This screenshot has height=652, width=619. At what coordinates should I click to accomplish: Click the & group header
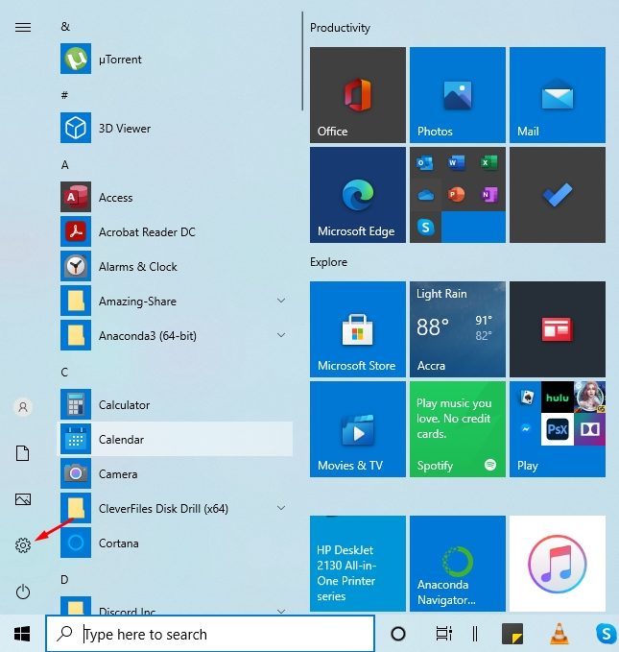point(65,26)
